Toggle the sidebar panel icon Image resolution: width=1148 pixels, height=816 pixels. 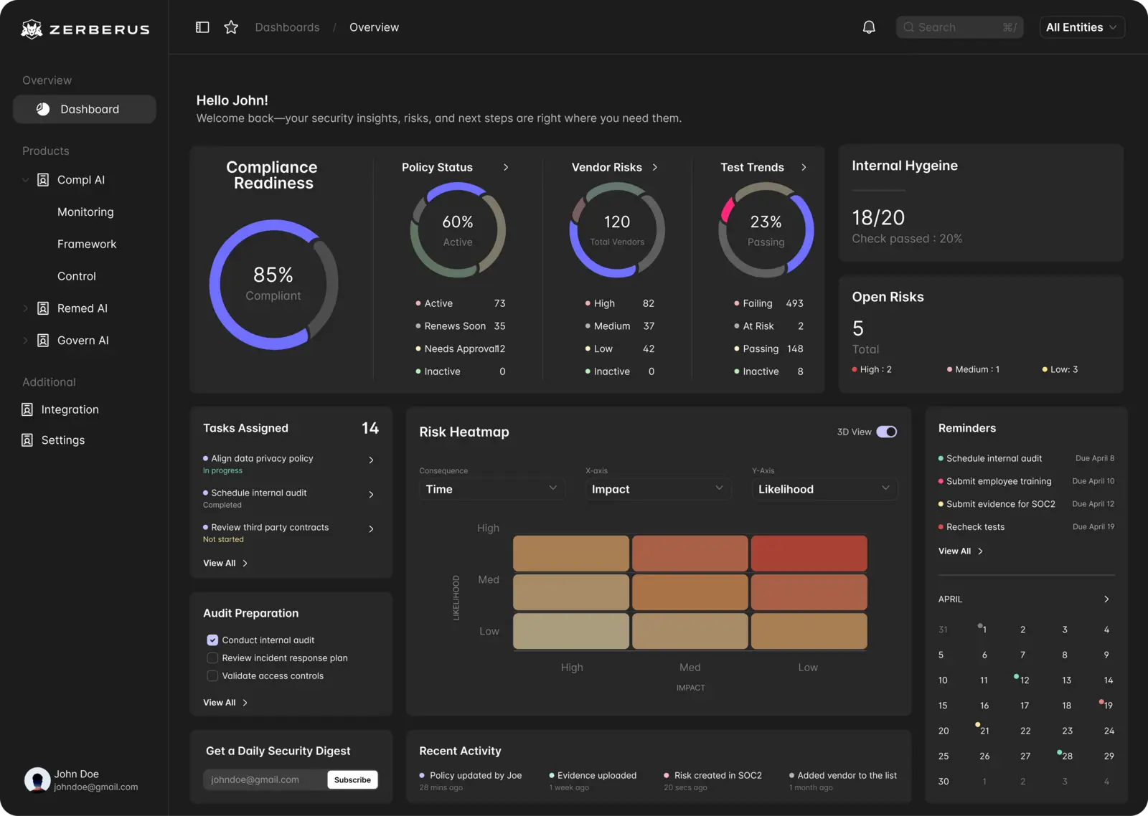tap(202, 27)
